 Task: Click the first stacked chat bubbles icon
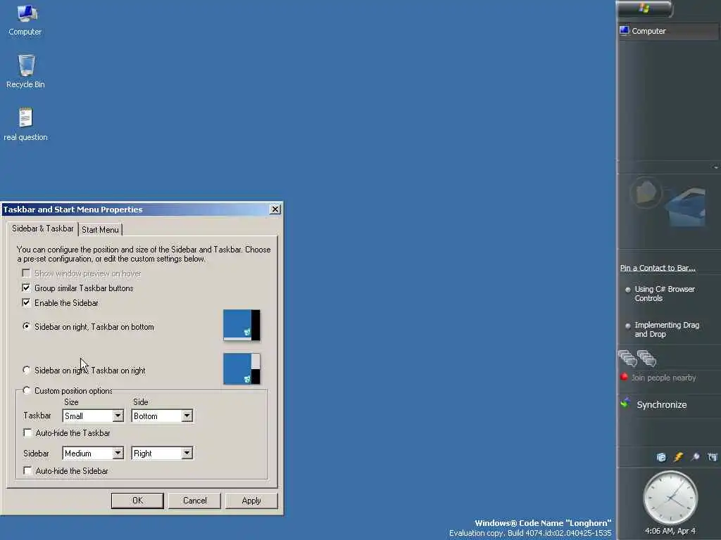627,358
